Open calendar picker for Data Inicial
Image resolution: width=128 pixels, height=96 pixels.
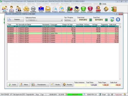tap(91, 20)
